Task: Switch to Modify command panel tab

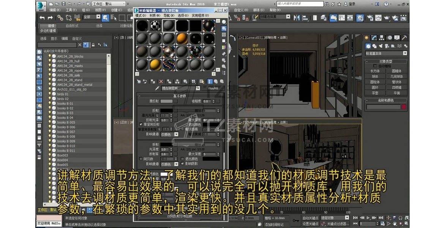Action: pos(374,38)
